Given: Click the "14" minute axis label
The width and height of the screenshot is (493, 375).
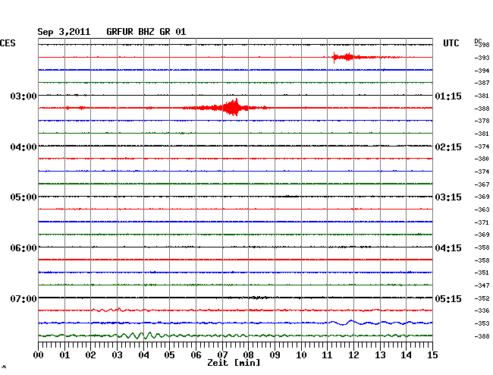Looking at the screenshot, I should (x=406, y=355).
